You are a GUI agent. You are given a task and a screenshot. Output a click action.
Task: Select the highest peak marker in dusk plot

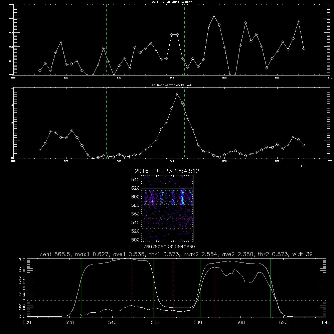(x=177, y=94)
